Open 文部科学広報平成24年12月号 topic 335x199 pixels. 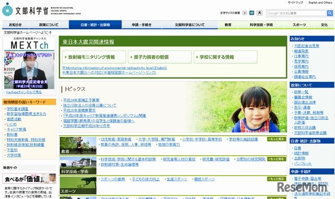click(86, 126)
